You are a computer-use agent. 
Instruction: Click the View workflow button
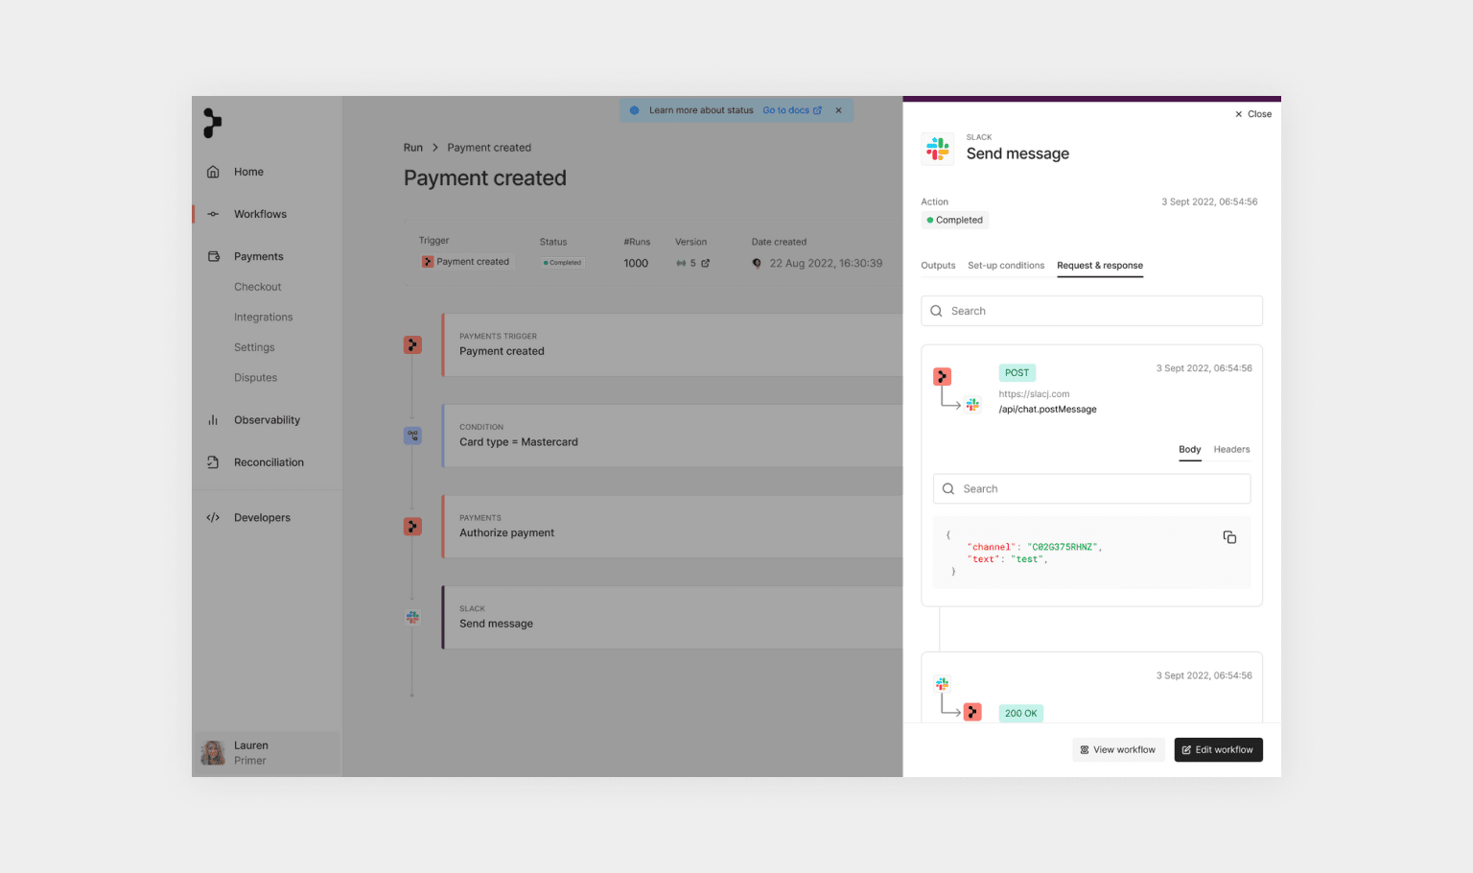point(1118,750)
